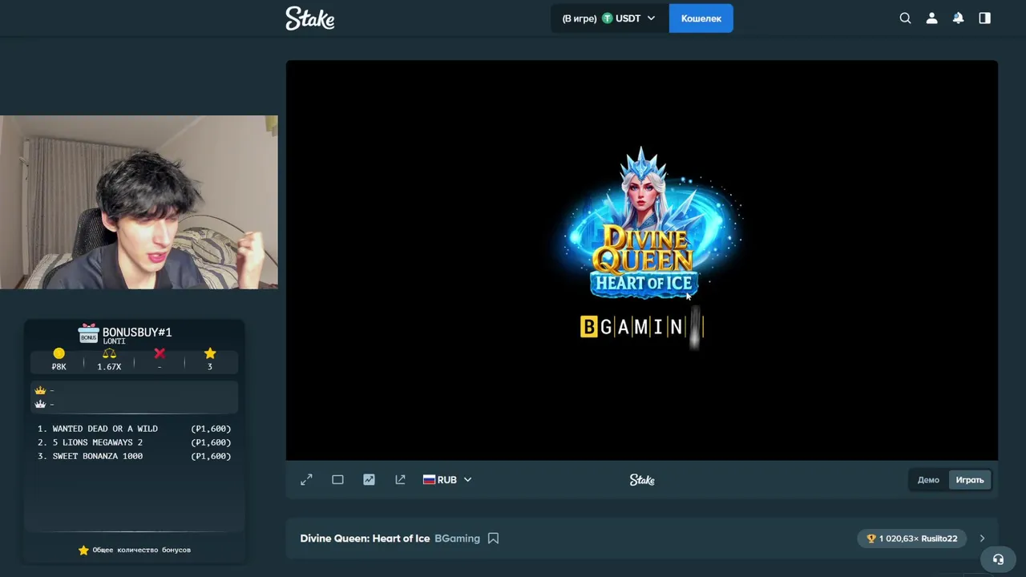The image size is (1026, 577).
Task: Click the silver crown icon
Action: point(40,404)
